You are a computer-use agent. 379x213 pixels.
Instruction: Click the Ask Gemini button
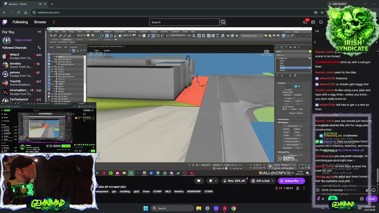337,4
